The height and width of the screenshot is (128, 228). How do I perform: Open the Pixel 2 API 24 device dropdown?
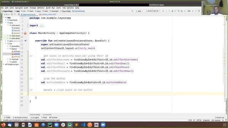[153, 11]
